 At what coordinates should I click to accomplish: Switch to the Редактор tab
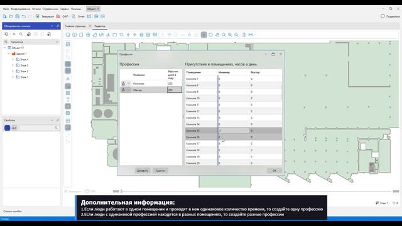coord(100,26)
